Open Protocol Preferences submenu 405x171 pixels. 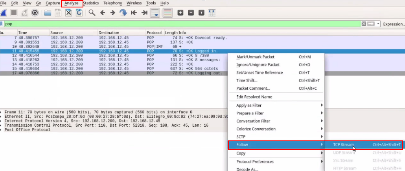point(276,162)
